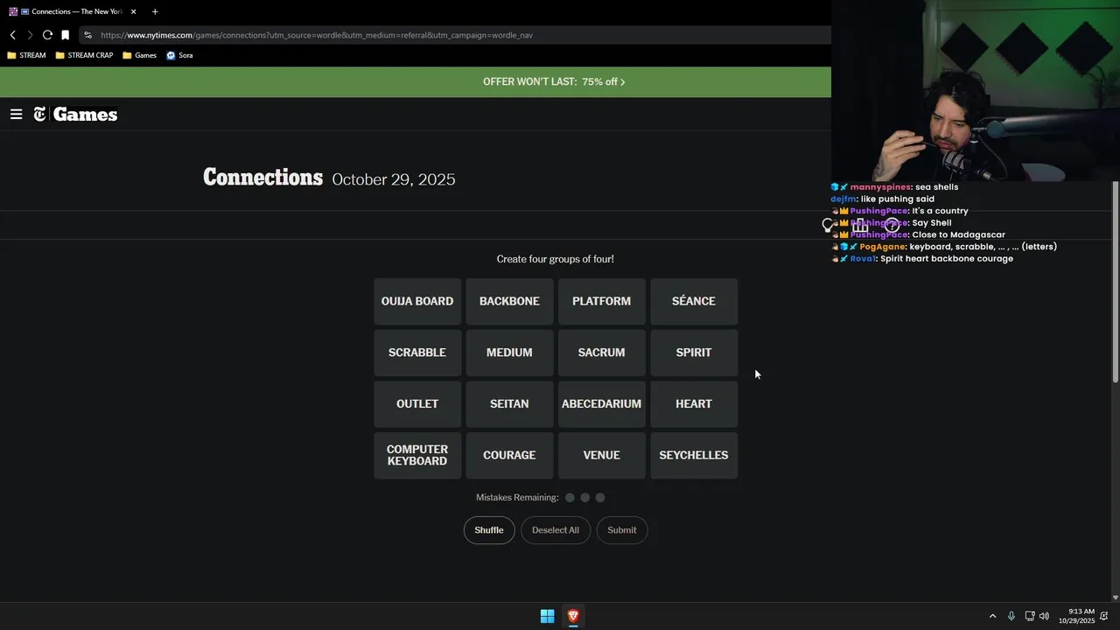Open the help question mark icon
Viewport: 1120px width, 630px height.
point(892,226)
